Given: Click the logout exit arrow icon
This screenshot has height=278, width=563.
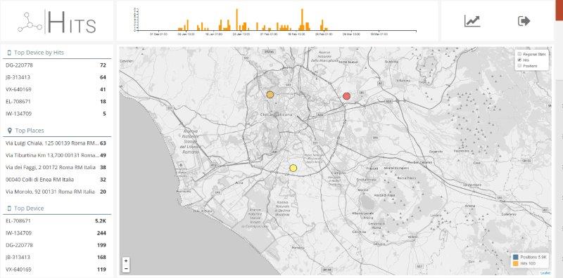Looking at the screenshot, I should tap(524, 21).
